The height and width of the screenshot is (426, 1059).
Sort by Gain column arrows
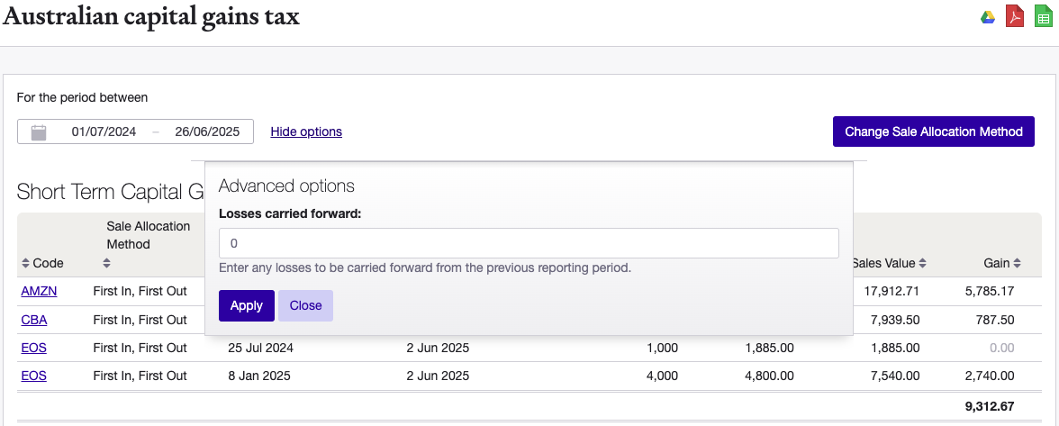point(1017,264)
